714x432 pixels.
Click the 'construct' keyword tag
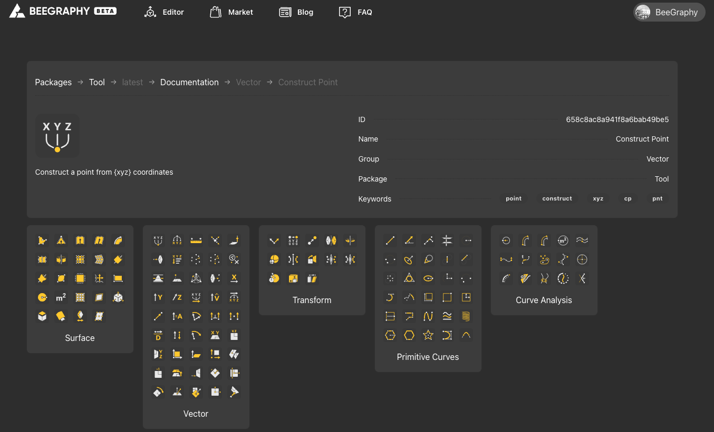557,199
